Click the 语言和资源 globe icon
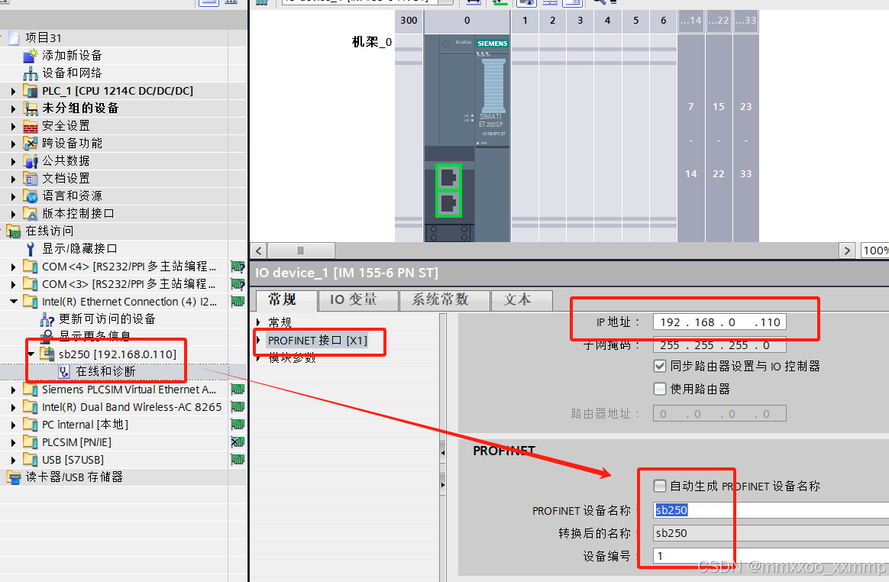This screenshot has width=889, height=582. click(31, 196)
